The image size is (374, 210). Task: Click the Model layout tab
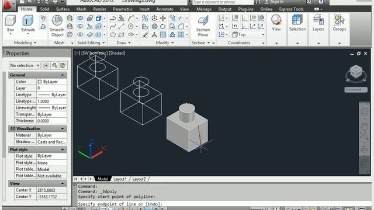(103, 179)
